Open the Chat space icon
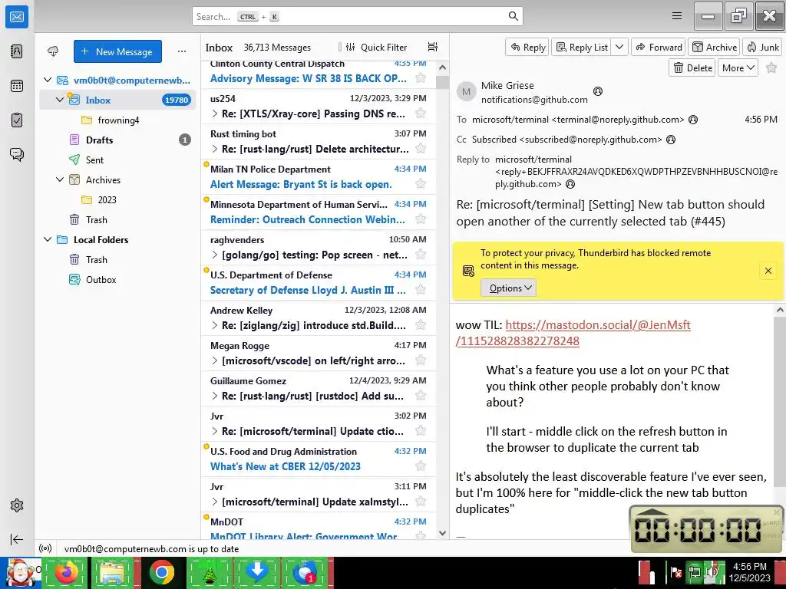The image size is (786, 589). (x=17, y=154)
